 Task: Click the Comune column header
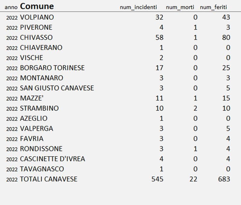[x=37, y=6]
